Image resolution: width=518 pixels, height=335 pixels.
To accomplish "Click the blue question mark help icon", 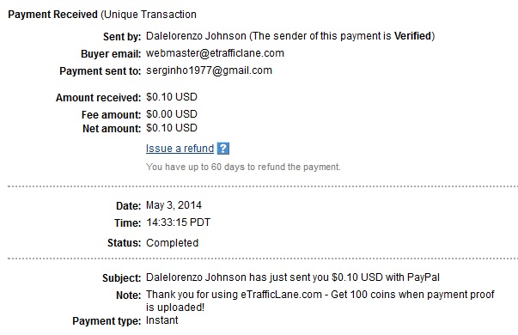I will 223,149.
